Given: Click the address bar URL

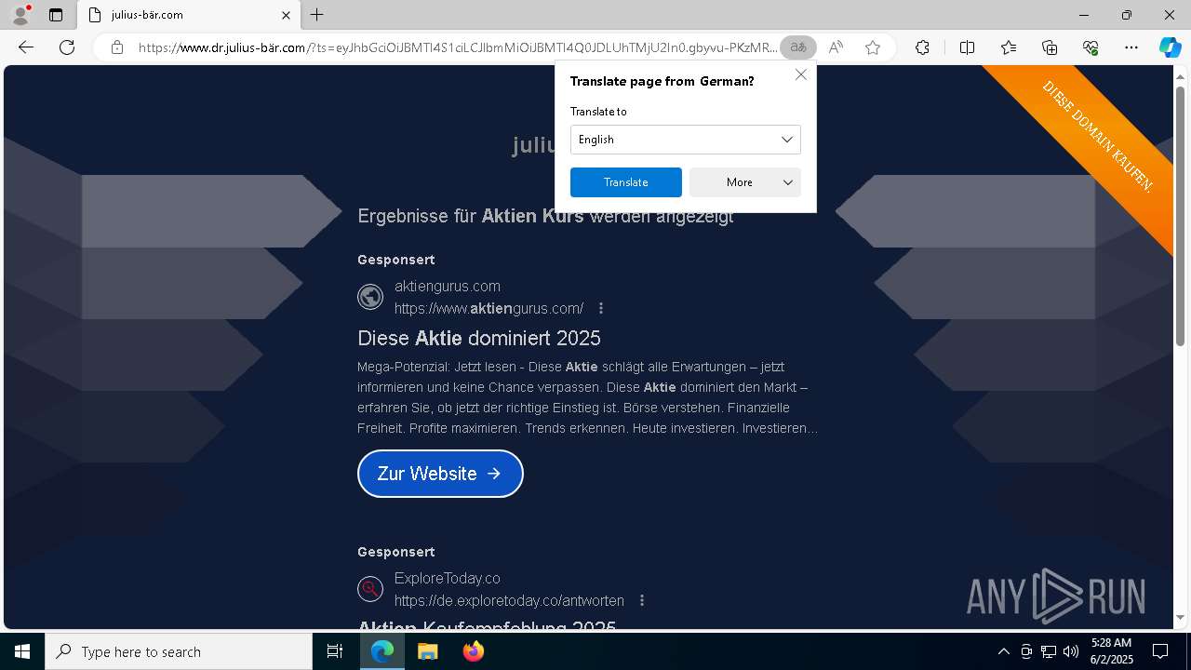Looking at the screenshot, I should pyautogui.click(x=456, y=47).
